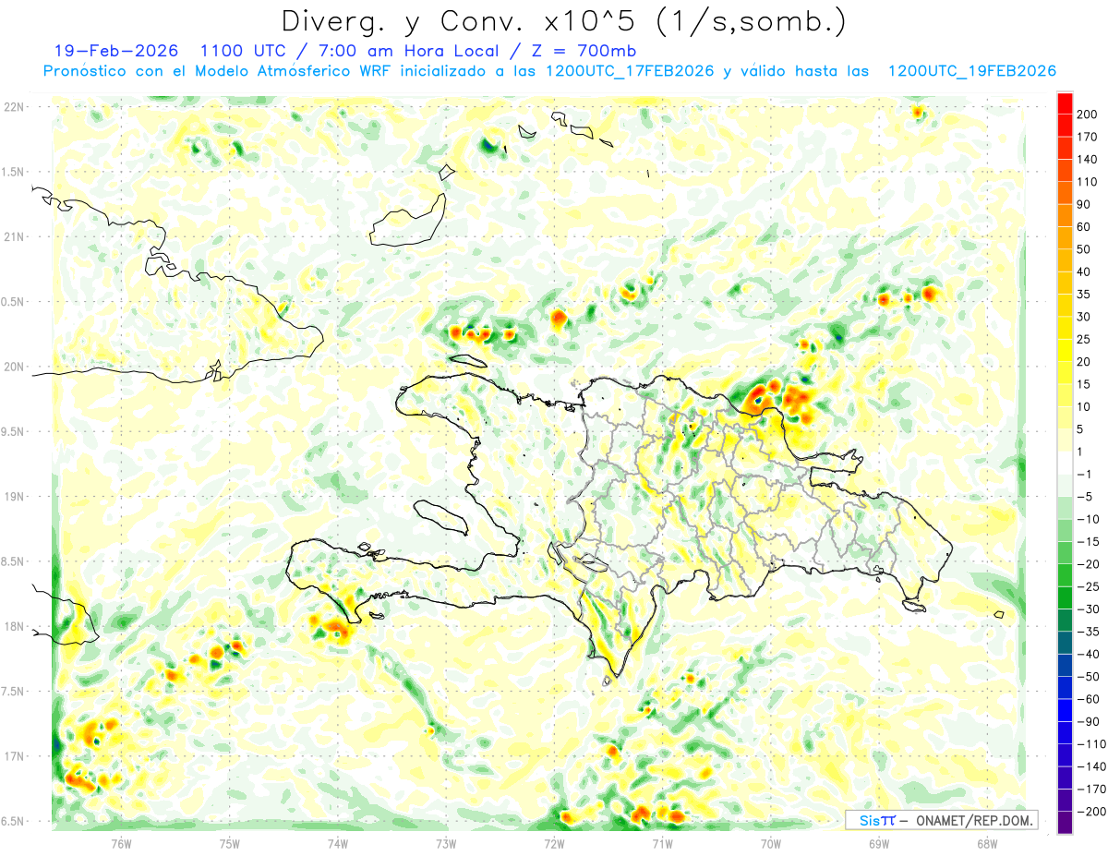The width and height of the screenshot is (1108, 856).
Task: Click the -15 color scale label
Action: [1088, 541]
